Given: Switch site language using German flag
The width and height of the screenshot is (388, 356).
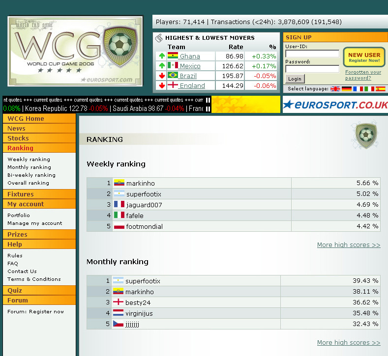Looking at the screenshot, I should (x=347, y=89).
